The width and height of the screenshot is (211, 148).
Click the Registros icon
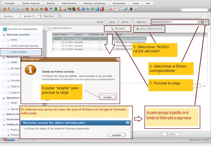pyautogui.click(x=148, y=22)
